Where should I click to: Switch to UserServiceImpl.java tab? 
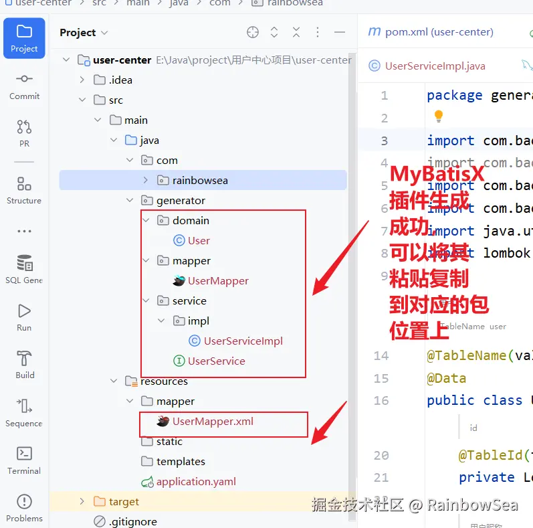click(x=427, y=66)
